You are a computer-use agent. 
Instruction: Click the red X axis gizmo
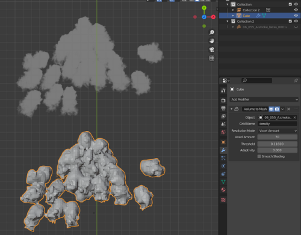pos(213,17)
